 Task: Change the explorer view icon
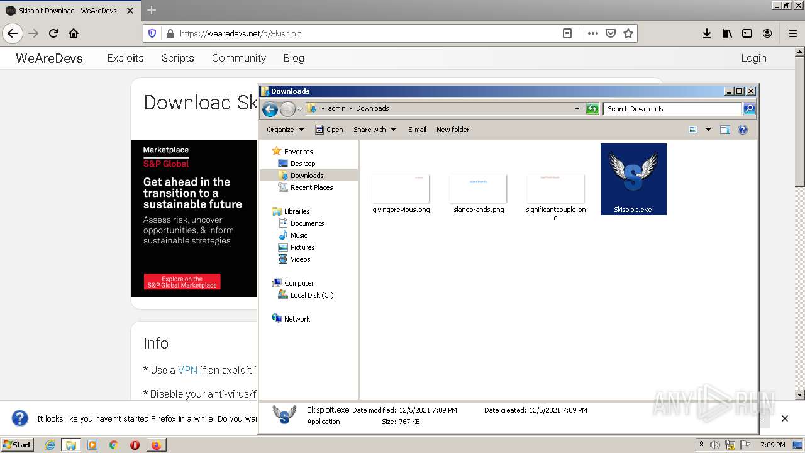coord(693,130)
